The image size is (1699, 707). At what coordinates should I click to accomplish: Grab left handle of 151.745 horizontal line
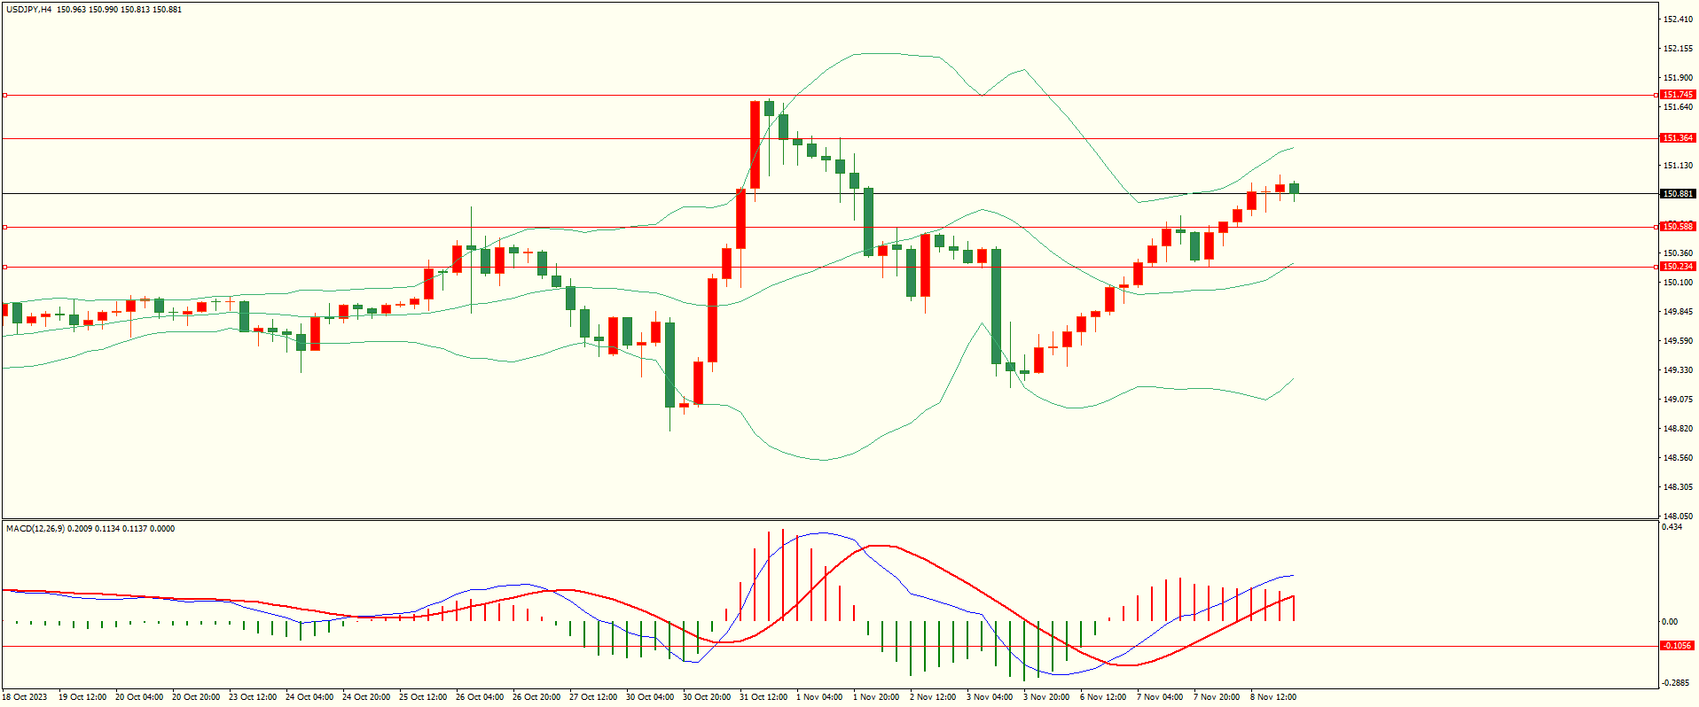(x=4, y=95)
